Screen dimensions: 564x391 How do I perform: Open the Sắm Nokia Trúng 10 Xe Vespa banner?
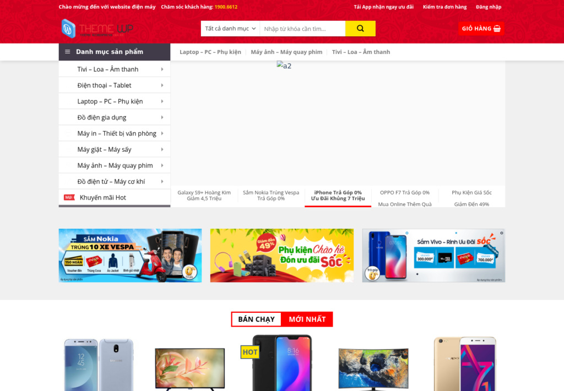[x=130, y=255]
